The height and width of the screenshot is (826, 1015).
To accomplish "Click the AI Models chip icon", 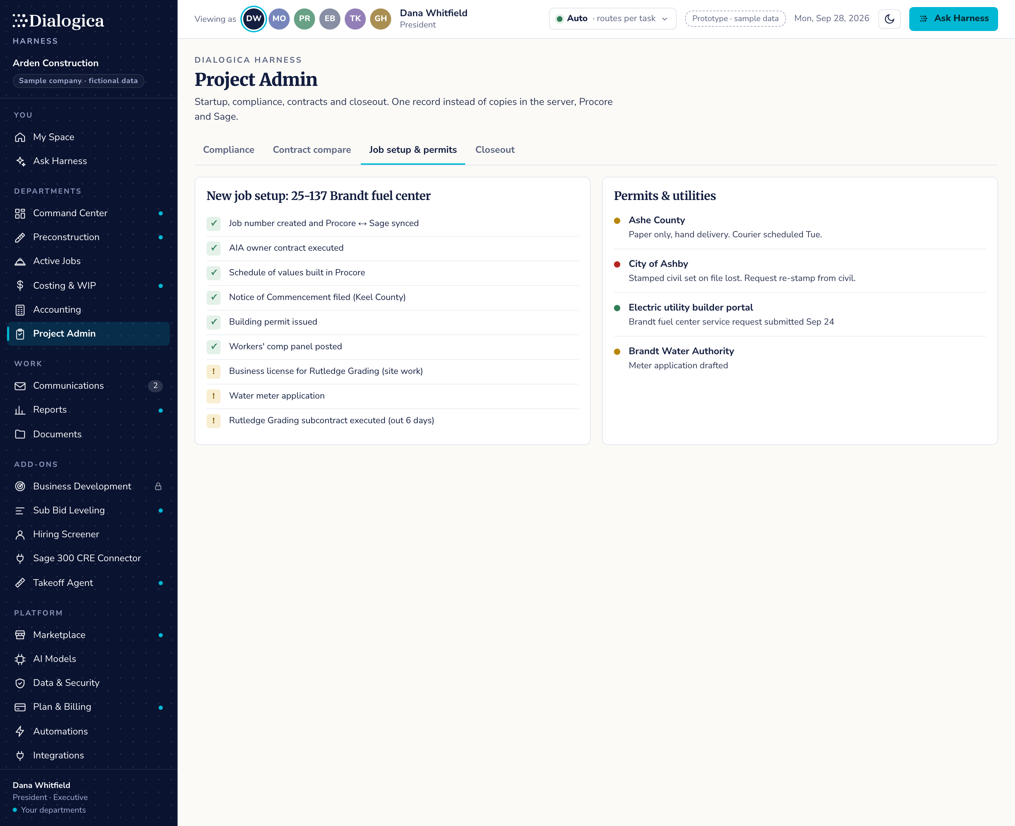I will [x=20, y=659].
